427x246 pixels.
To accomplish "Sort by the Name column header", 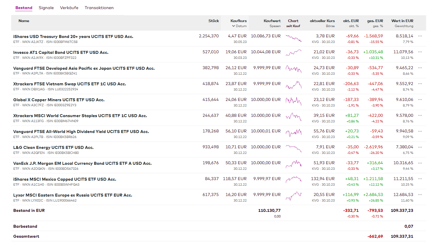I will (x=24, y=21).
